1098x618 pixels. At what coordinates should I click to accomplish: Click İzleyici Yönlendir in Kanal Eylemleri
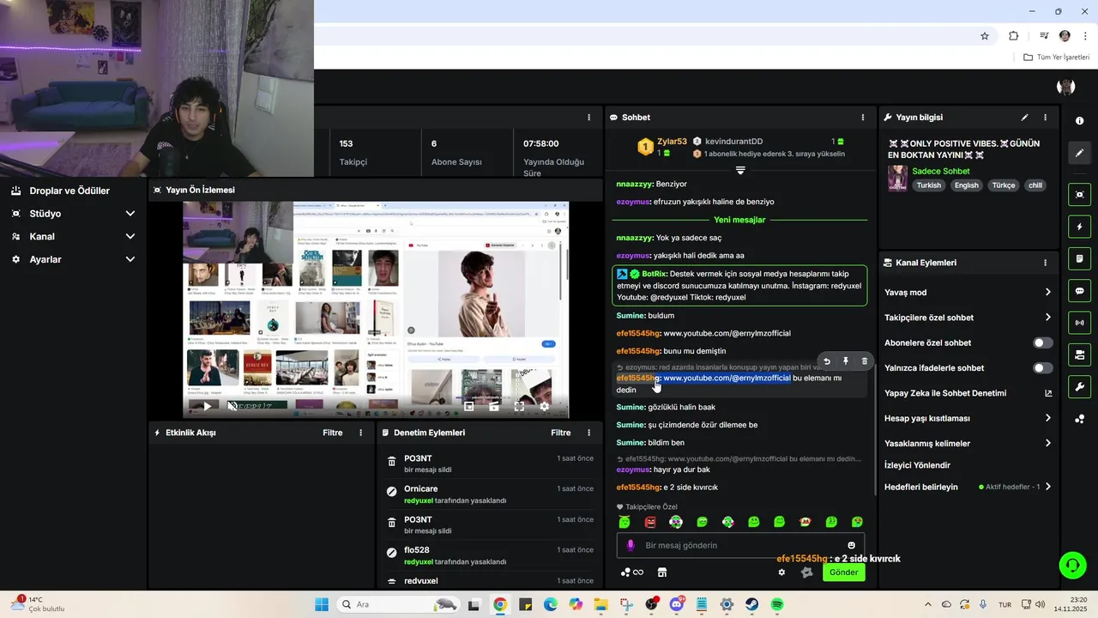pyautogui.click(x=917, y=465)
